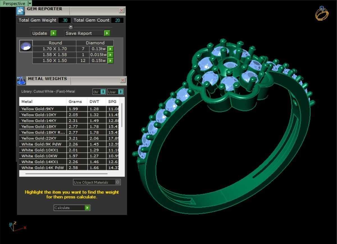Click the SPG column header
337x244 pixels.
click(113, 101)
